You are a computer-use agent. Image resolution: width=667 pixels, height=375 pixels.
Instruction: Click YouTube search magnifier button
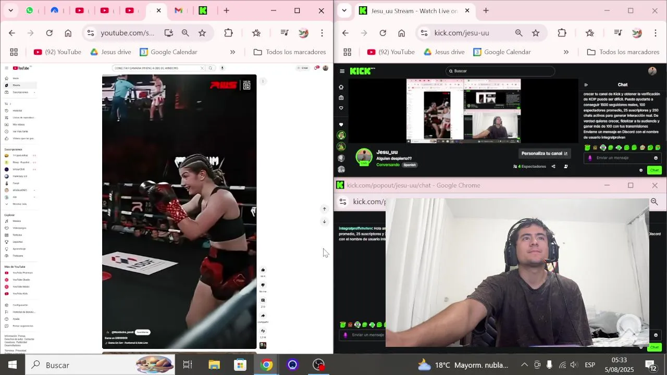point(211,68)
